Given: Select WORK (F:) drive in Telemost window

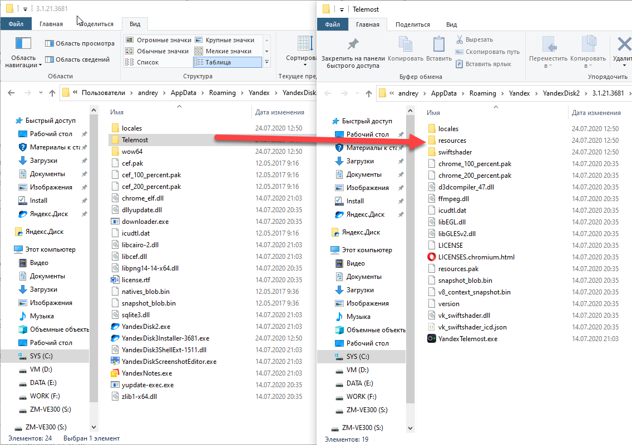Looking at the screenshot, I should [x=361, y=396].
